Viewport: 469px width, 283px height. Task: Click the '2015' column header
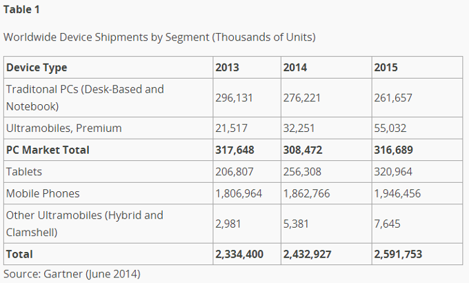(x=386, y=68)
